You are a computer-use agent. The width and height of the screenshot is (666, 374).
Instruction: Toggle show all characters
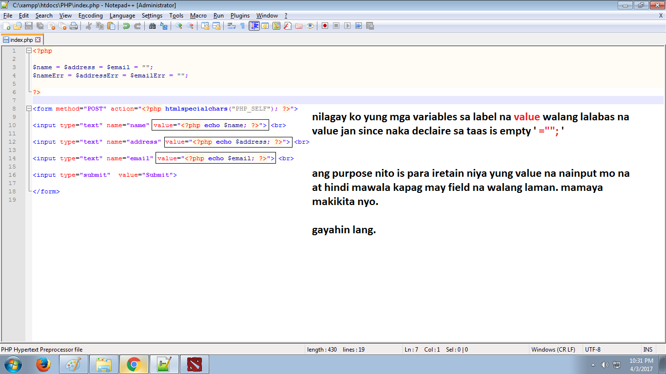pos(241,27)
